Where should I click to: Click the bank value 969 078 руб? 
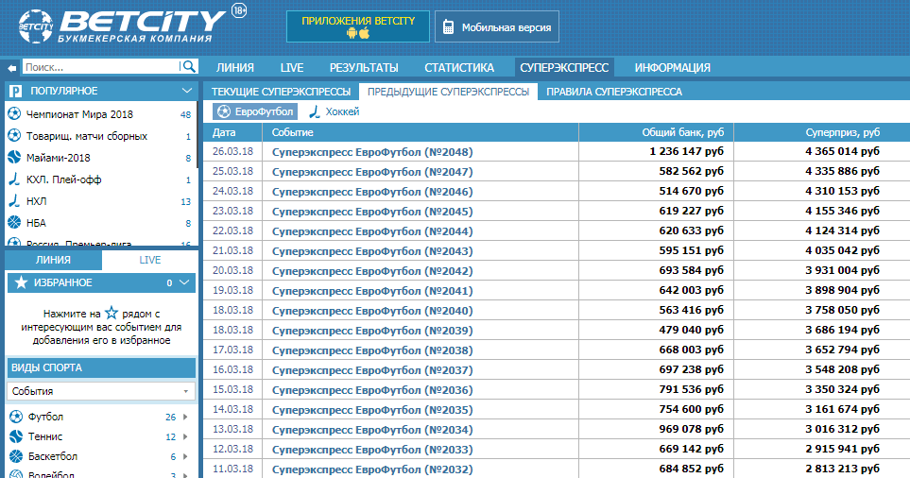point(691,429)
